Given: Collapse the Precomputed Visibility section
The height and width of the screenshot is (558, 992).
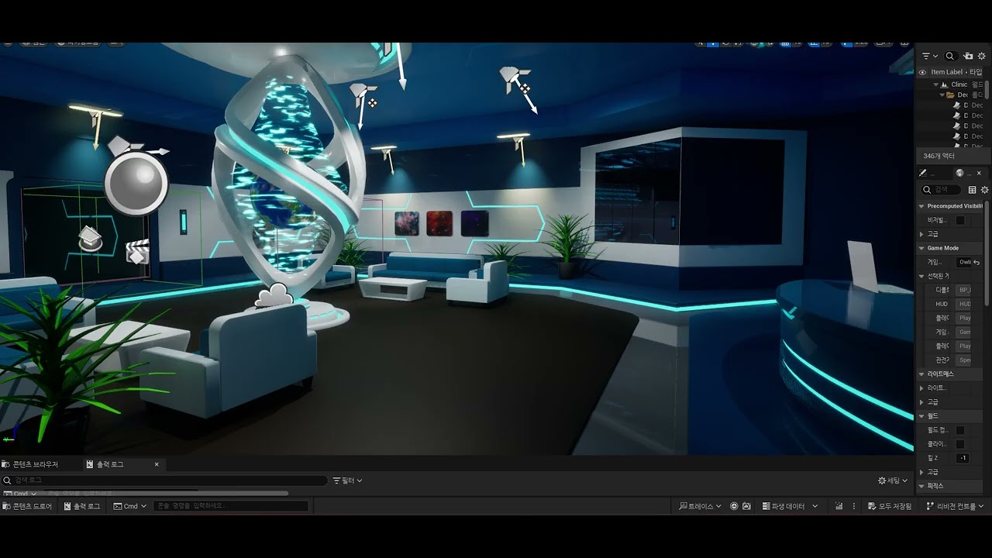Looking at the screenshot, I should pos(921,206).
